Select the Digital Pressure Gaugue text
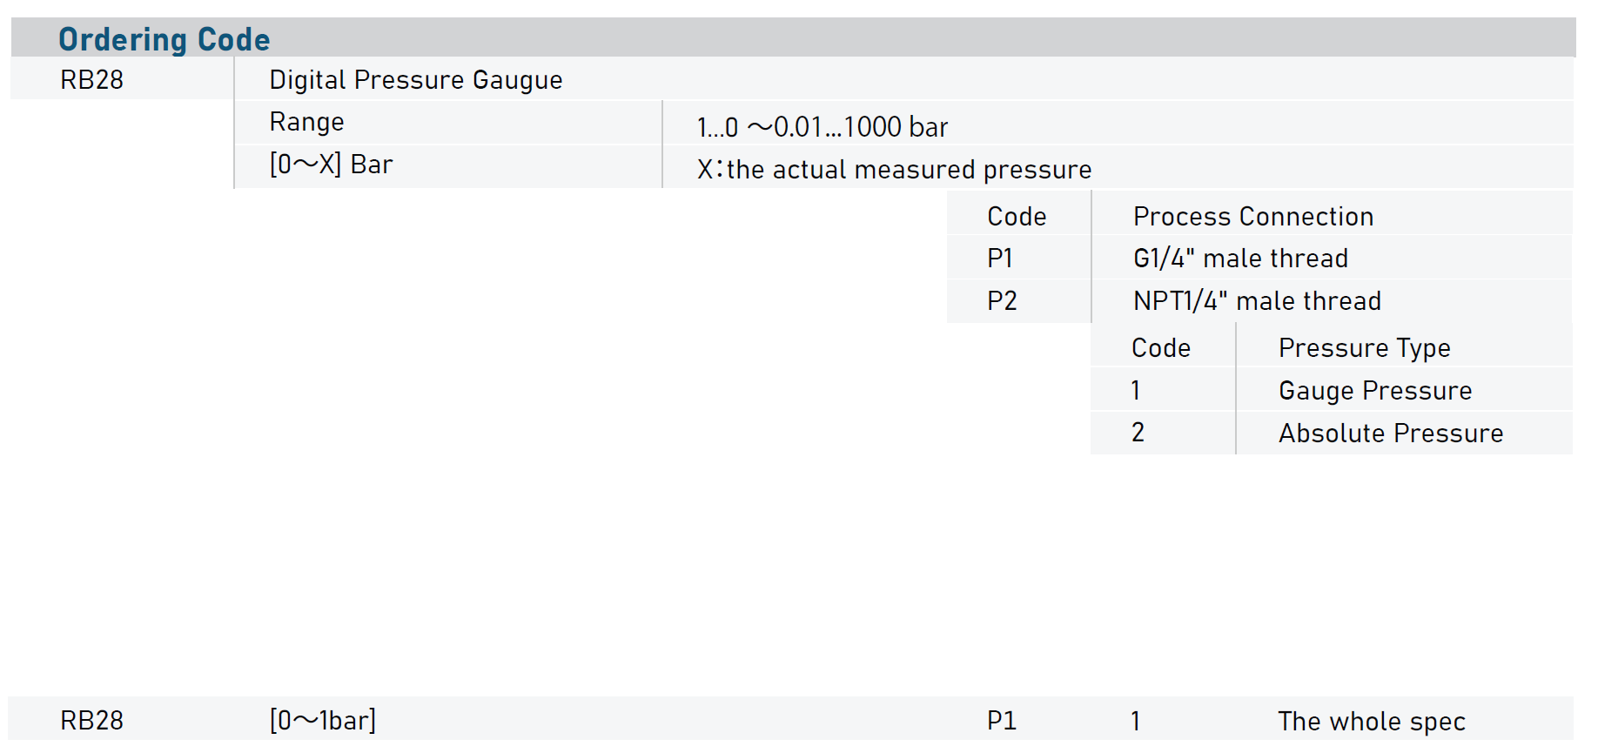The width and height of the screenshot is (1598, 753). click(415, 80)
